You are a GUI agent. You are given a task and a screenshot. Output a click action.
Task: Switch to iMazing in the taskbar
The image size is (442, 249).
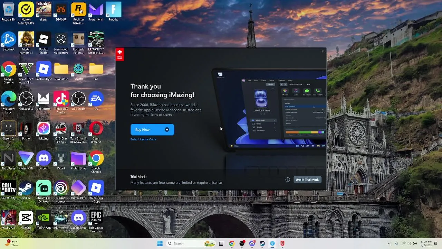point(272,243)
